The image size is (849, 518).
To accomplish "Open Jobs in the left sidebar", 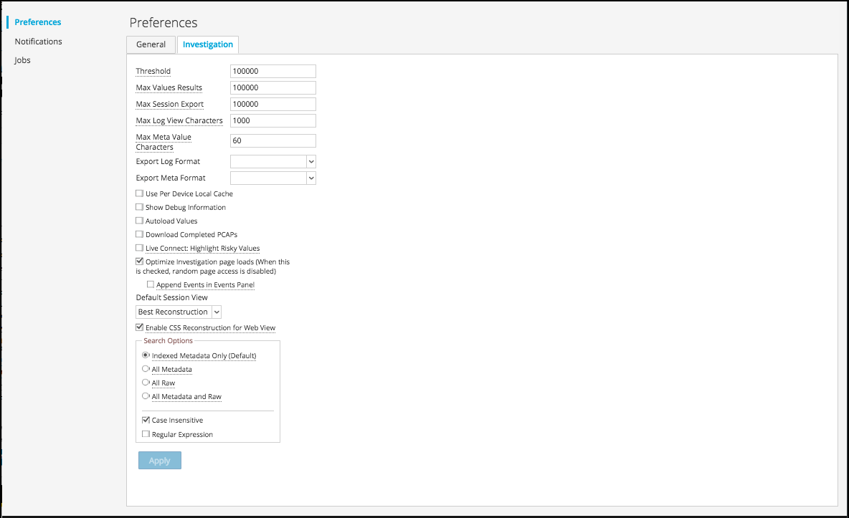I will (x=22, y=60).
